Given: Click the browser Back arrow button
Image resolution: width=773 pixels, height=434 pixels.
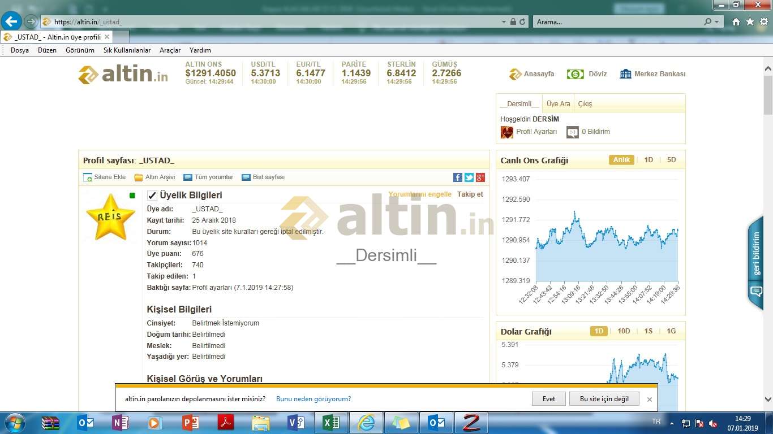Looking at the screenshot, I should click(x=12, y=21).
